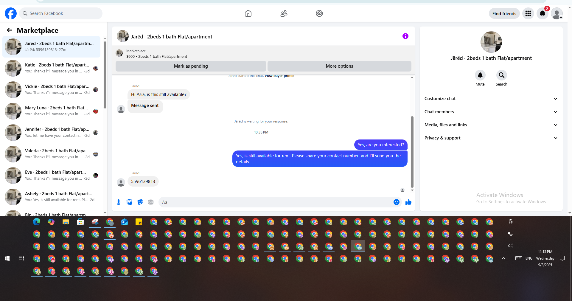Expand Media, files and links section
Screen dimensions: 572x301
pyautogui.click(x=491, y=125)
